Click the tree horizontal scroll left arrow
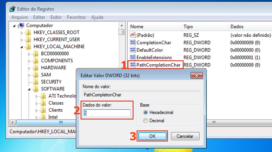The height and width of the screenshot is (152, 272). pos(13,122)
